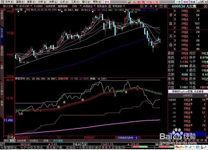Switch to 基本资料 sidebar tab

2,51
